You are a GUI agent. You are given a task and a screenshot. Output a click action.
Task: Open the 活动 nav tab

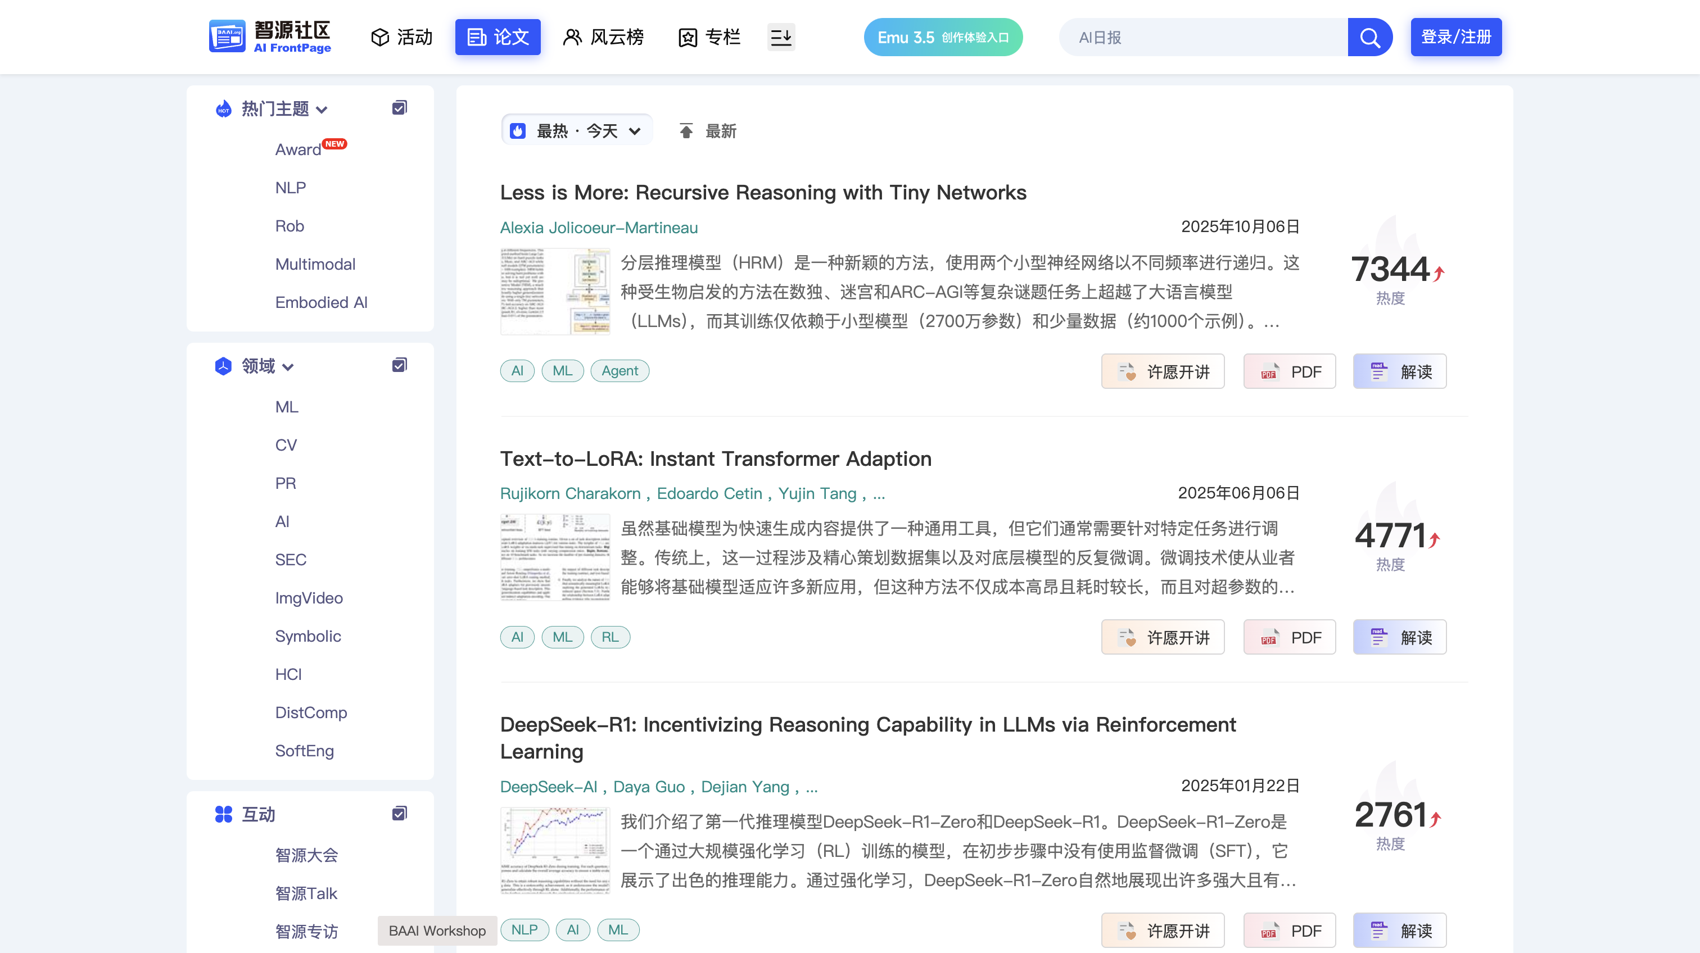(x=401, y=37)
